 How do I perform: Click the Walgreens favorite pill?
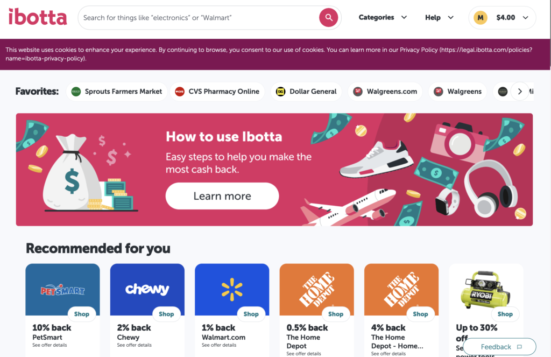point(457,92)
